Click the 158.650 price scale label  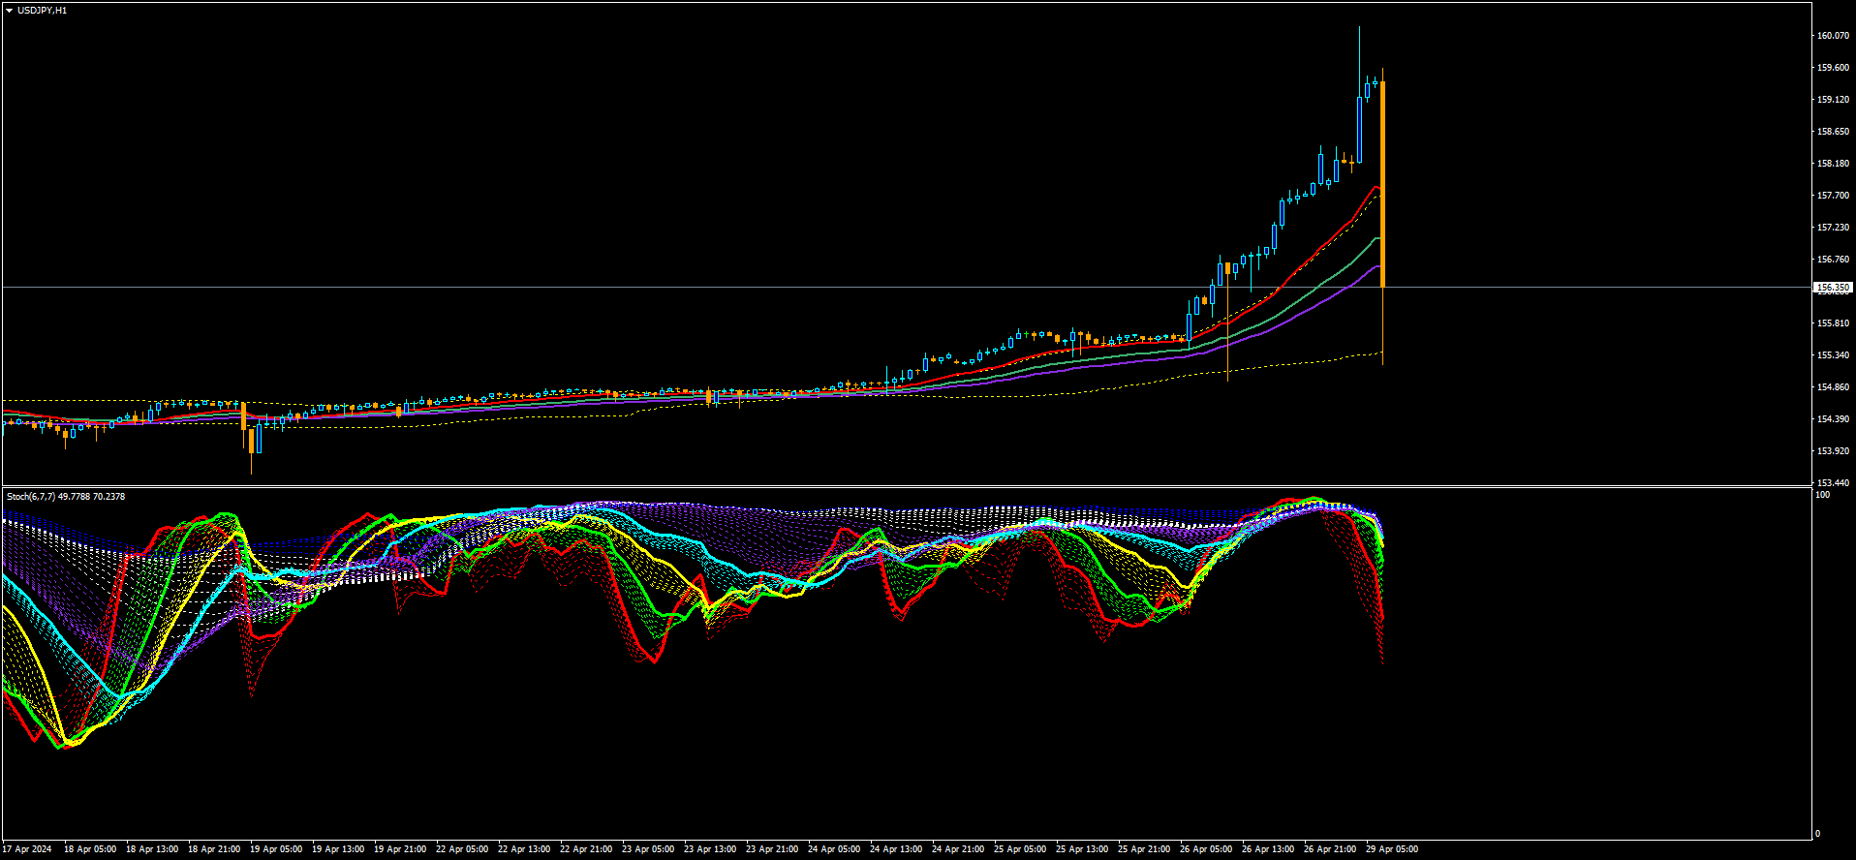tap(1833, 132)
